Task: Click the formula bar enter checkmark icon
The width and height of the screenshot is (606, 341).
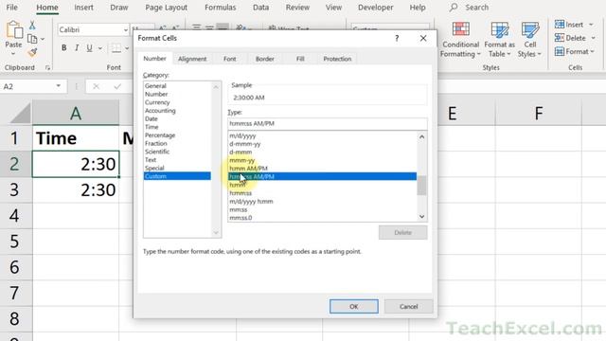Action: 117,86
